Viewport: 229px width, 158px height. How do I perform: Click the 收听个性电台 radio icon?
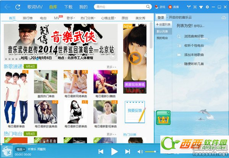pyautogui.click(x=179, y=46)
